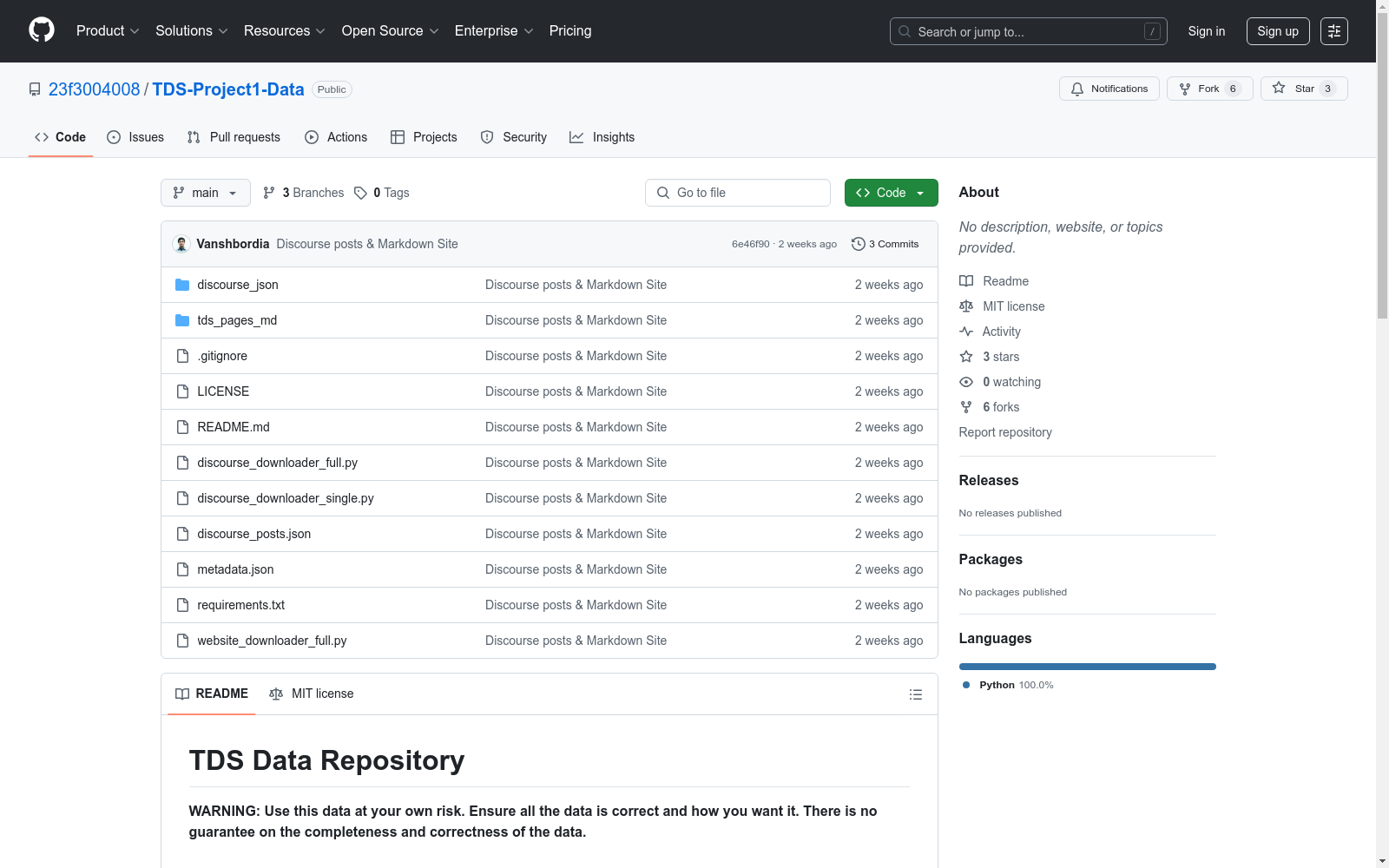The height and width of the screenshot is (868, 1389).
Task: Click the tags icon
Action: tap(361, 193)
